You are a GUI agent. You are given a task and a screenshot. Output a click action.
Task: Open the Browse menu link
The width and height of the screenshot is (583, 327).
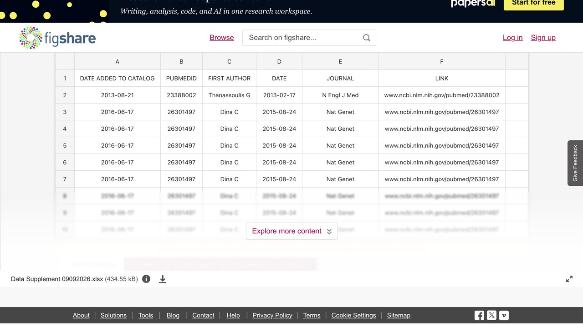pos(222,38)
